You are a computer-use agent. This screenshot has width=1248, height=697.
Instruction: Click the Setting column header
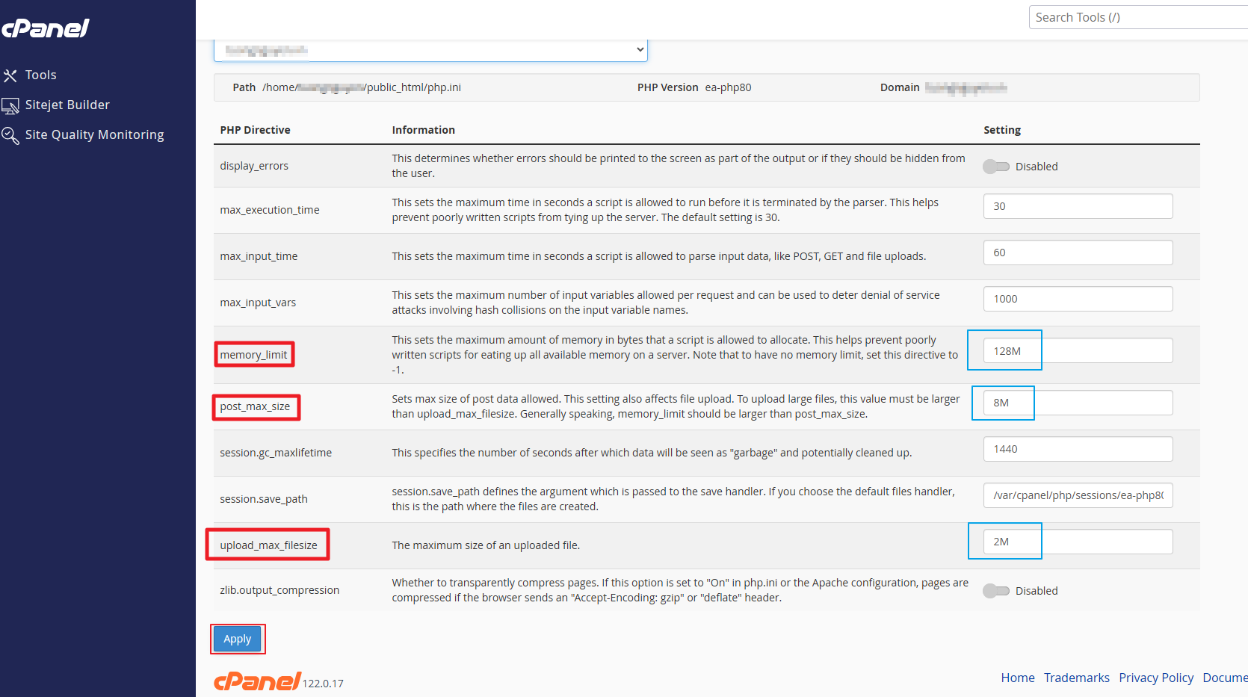point(1002,130)
